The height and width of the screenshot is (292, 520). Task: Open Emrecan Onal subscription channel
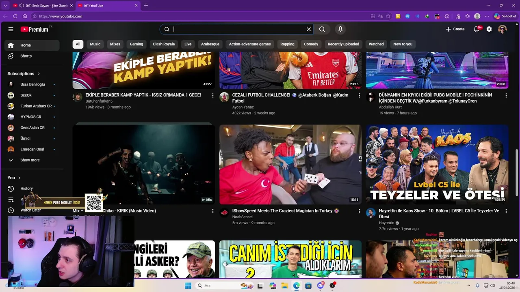pyautogui.click(x=32, y=149)
